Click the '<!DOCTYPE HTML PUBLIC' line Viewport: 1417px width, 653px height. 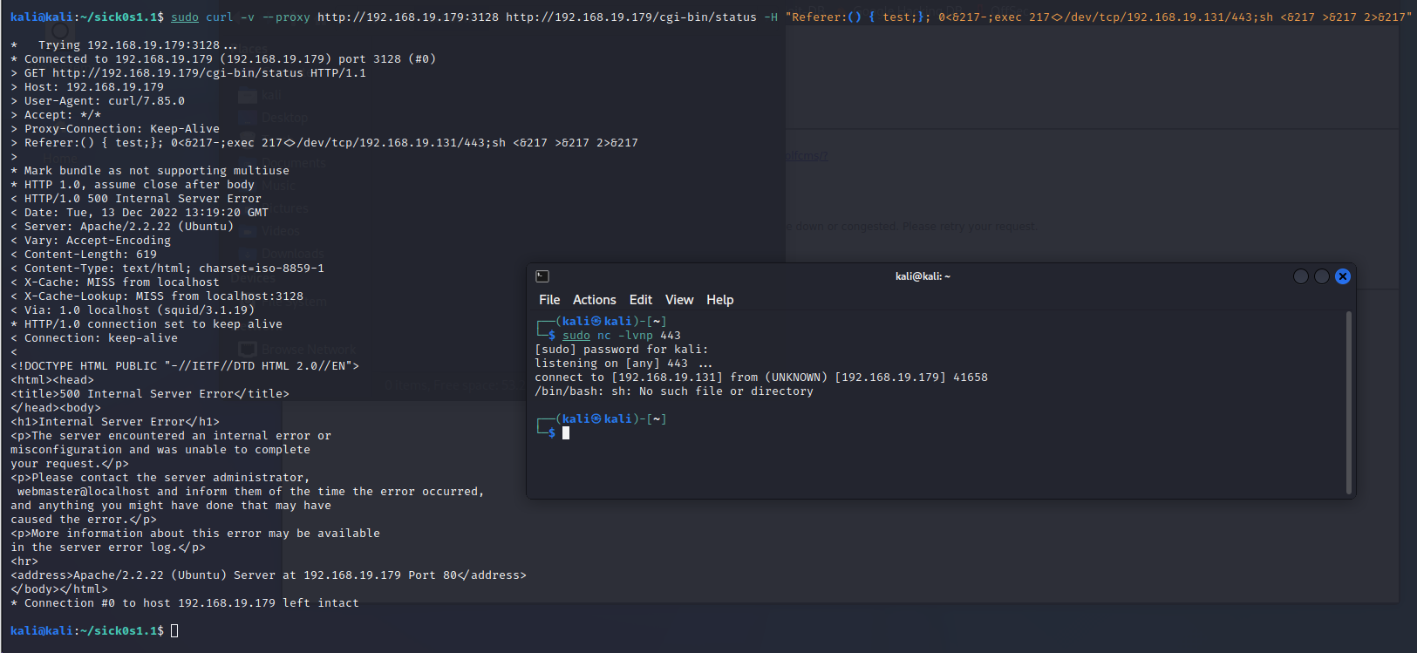(185, 365)
